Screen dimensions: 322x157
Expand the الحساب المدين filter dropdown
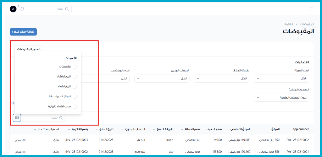(162, 78)
